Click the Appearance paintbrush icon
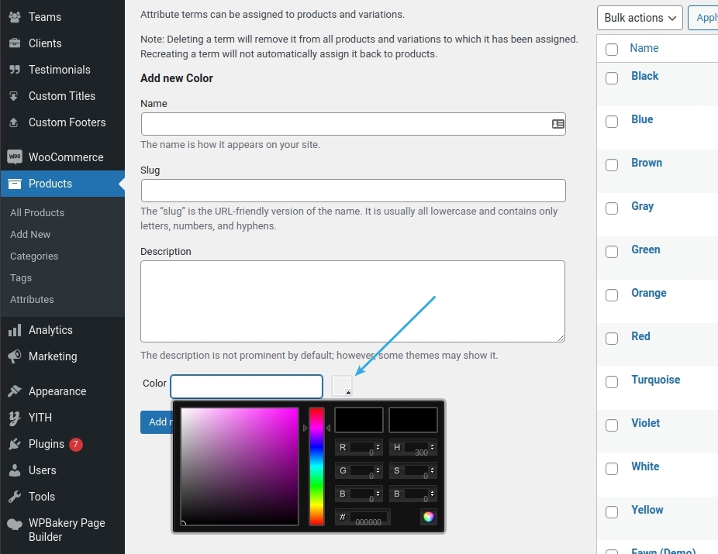 [x=15, y=391]
